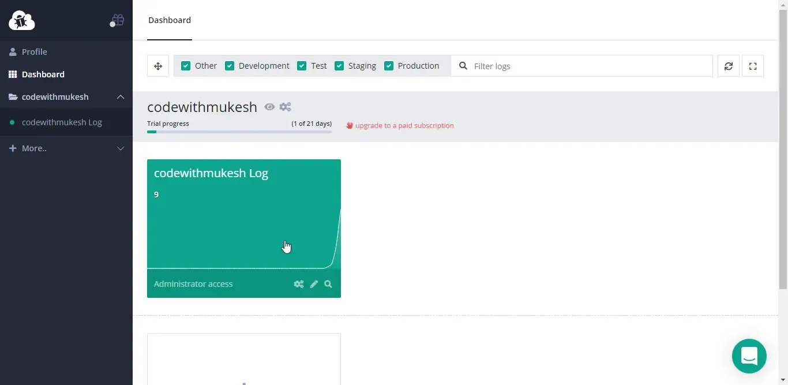Open Profile from the sidebar
The height and width of the screenshot is (385, 788).
coord(34,52)
